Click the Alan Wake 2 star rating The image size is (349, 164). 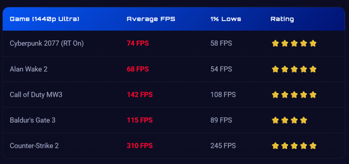click(294, 69)
